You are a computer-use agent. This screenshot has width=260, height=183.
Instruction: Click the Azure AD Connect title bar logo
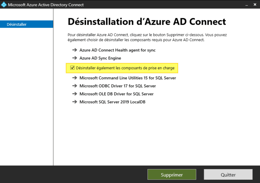point(4,5)
